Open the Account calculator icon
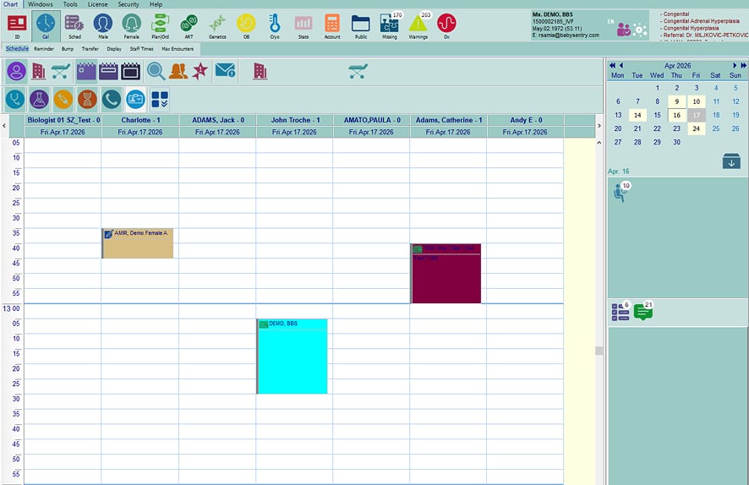 [x=332, y=26]
